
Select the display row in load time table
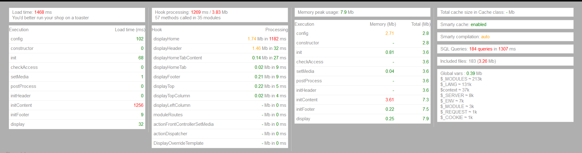(x=77, y=124)
